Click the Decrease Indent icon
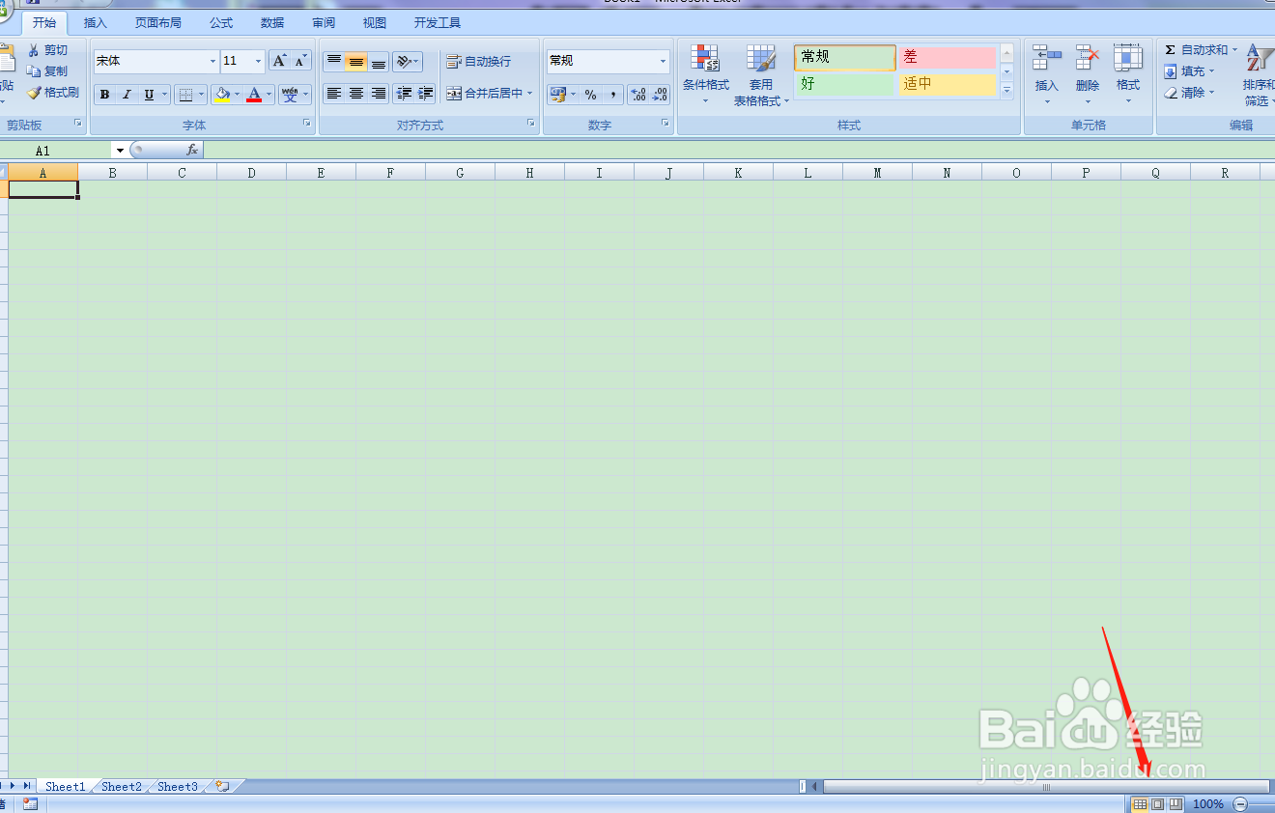 pyautogui.click(x=404, y=94)
